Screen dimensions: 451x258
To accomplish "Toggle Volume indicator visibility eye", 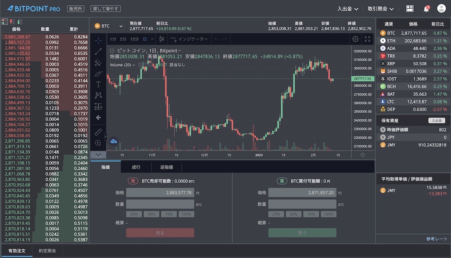I will 140,65.
